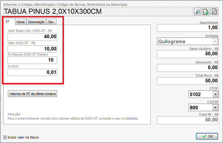223x143 pixels.
Task: Open the Desoneração tab
Action: (36, 22)
